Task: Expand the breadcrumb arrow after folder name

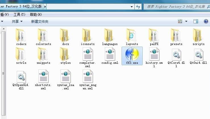Action: pos(45,7)
